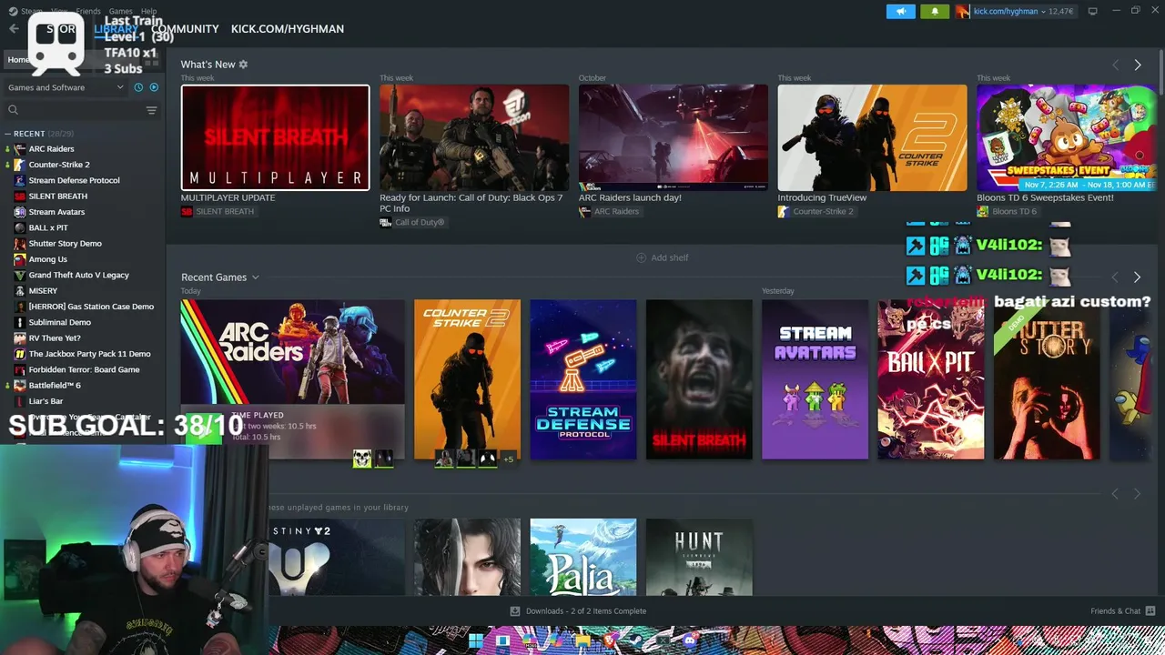Open Windows Start button on taskbar
This screenshot has width=1165, height=655.
coord(475,641)
